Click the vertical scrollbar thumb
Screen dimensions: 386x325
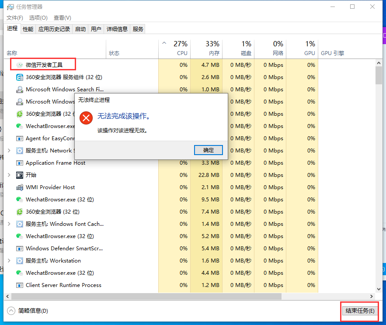(379, 76)
